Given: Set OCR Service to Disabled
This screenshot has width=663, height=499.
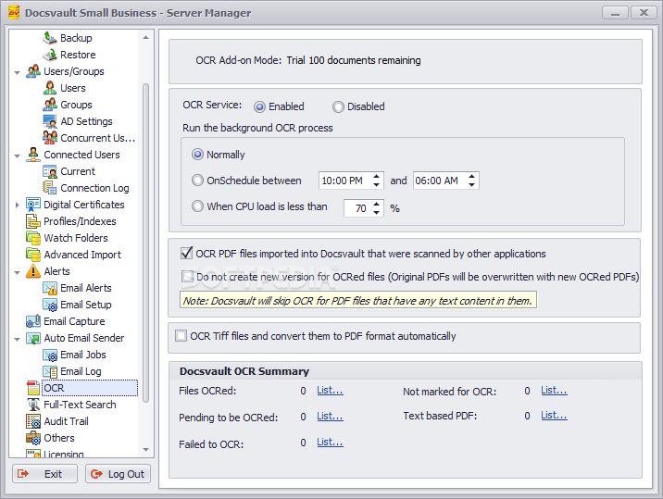Looking at the screenshot, I should point(338,106).
